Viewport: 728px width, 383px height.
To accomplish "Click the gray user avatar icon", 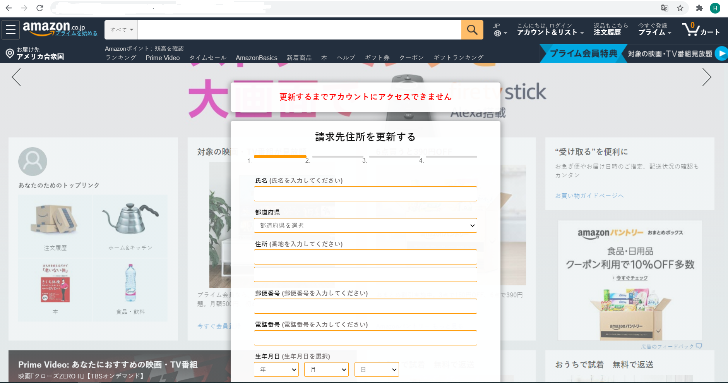I will (x=33, y=161).
